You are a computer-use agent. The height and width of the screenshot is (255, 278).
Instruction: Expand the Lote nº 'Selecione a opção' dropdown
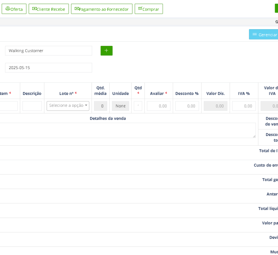click(68, 106)
